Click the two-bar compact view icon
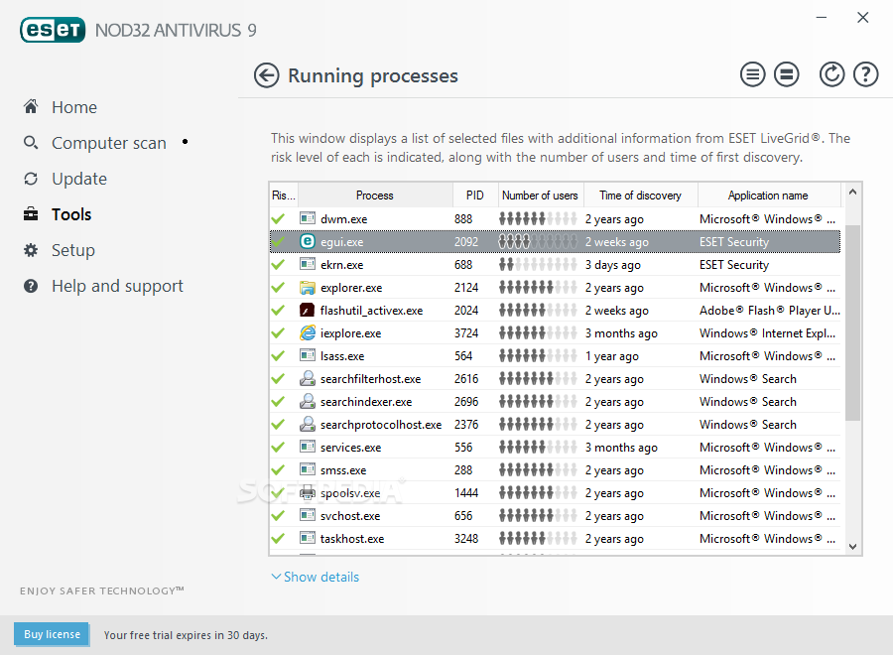Image resolution: width=893 pixels, height=655 pixels. pyautogui.click(x=787, y=74)
